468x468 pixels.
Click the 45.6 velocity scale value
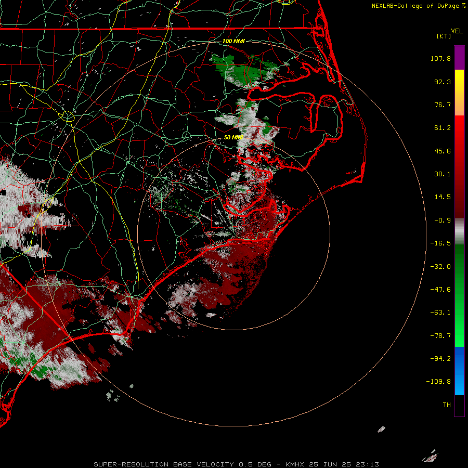point(443,151)
